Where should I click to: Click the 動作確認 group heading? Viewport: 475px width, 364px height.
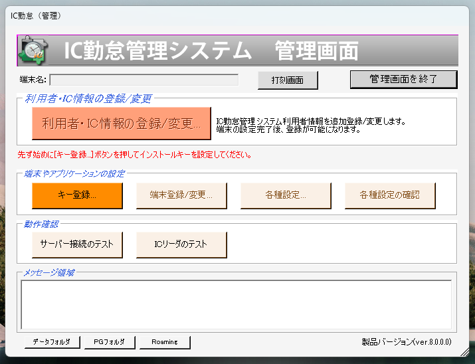(41, 225)
